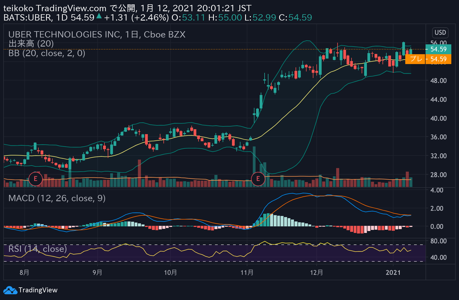Click the MACD 2.00 scale label
459x300 pixels.
click(x=437, y=209)
